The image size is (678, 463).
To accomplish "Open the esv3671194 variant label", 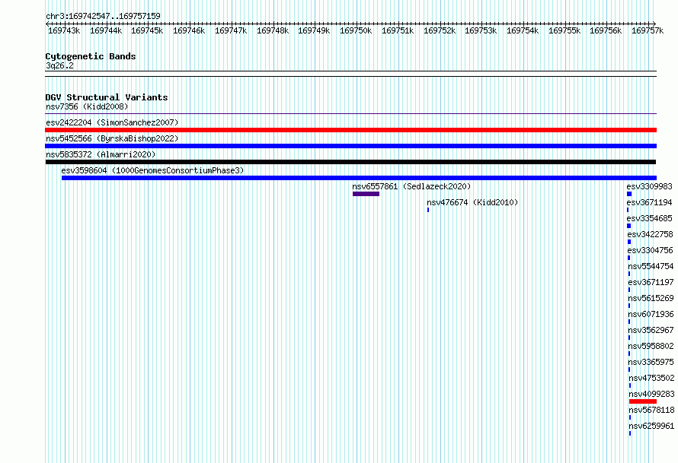I will coord(650,202).
